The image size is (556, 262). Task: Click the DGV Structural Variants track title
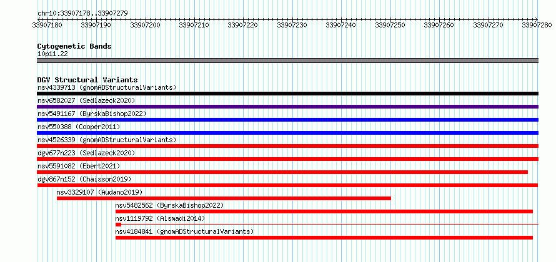[x=87, y=80]
